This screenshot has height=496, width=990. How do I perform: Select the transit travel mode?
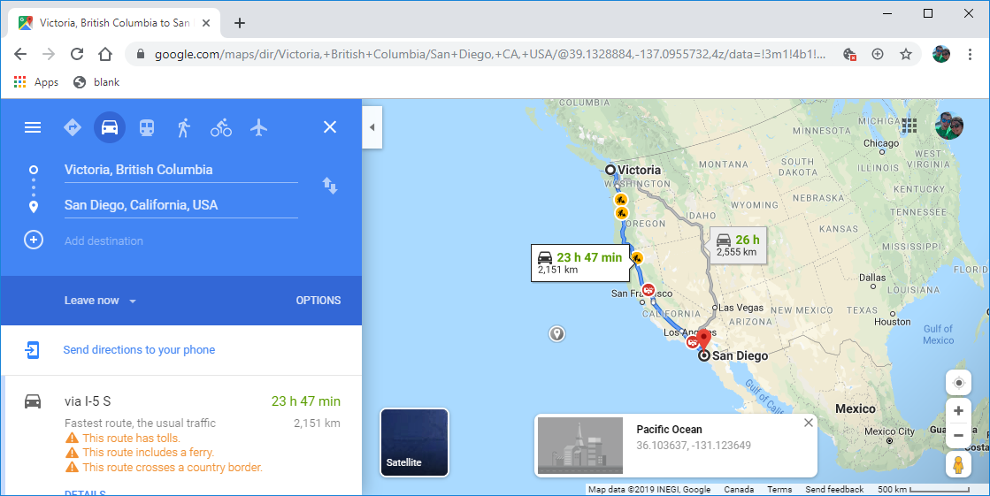147,127
